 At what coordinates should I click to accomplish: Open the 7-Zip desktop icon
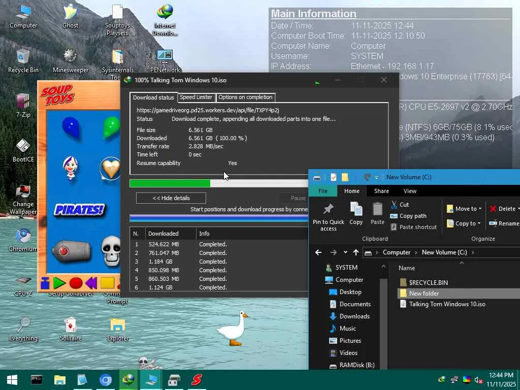[23, 106]
